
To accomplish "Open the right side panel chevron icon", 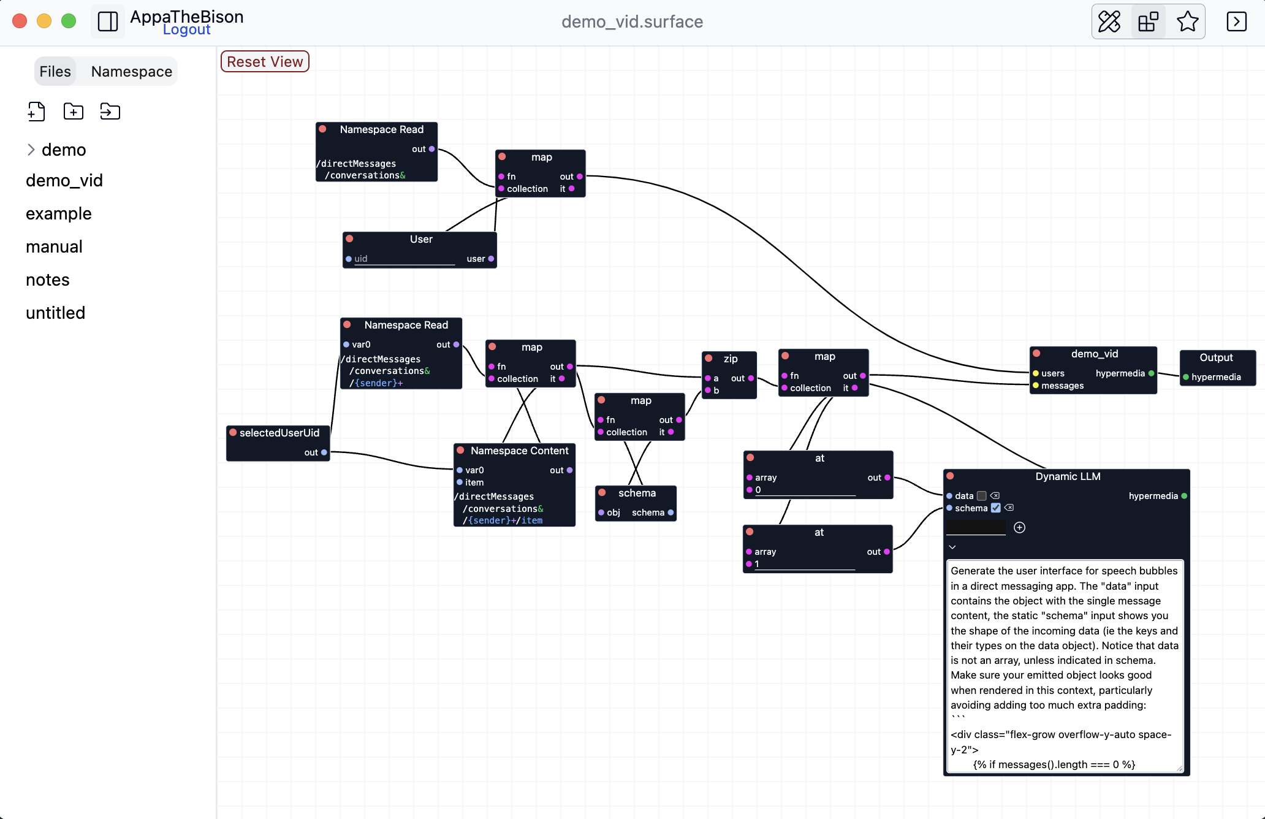I will pos(1236,21).
